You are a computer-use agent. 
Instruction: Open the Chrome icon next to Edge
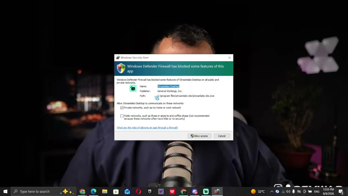82,191
